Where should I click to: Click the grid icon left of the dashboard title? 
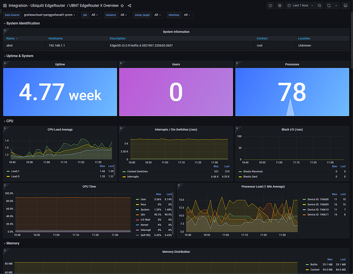click(5, 5)
